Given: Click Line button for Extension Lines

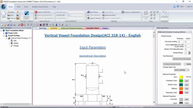Looking at the screenshot, I should [x=186, y=81].
